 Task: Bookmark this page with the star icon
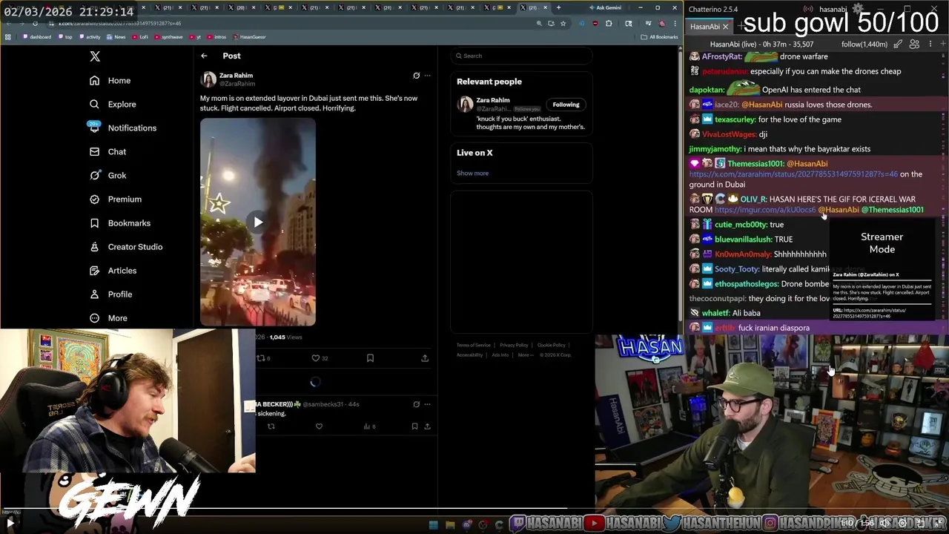[x=563, y=23]
